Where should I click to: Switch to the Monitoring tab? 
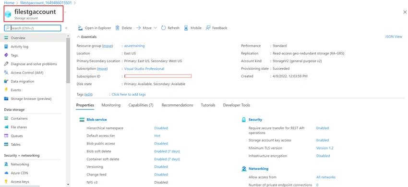pyautogui.click(x=111, y=105)
